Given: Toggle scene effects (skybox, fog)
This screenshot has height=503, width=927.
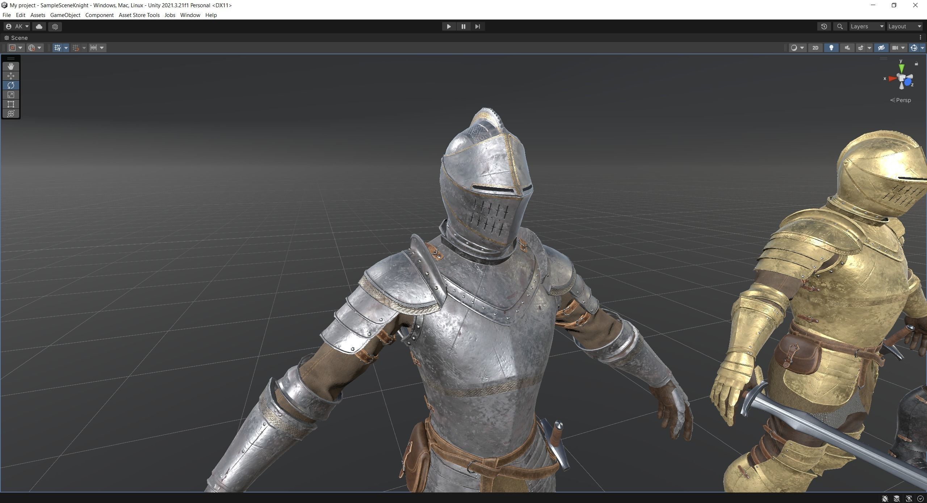Looking at the screenshot, I should coord(861,48).
